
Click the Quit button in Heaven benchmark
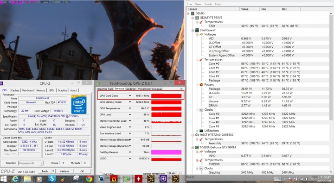pos(67,2)
